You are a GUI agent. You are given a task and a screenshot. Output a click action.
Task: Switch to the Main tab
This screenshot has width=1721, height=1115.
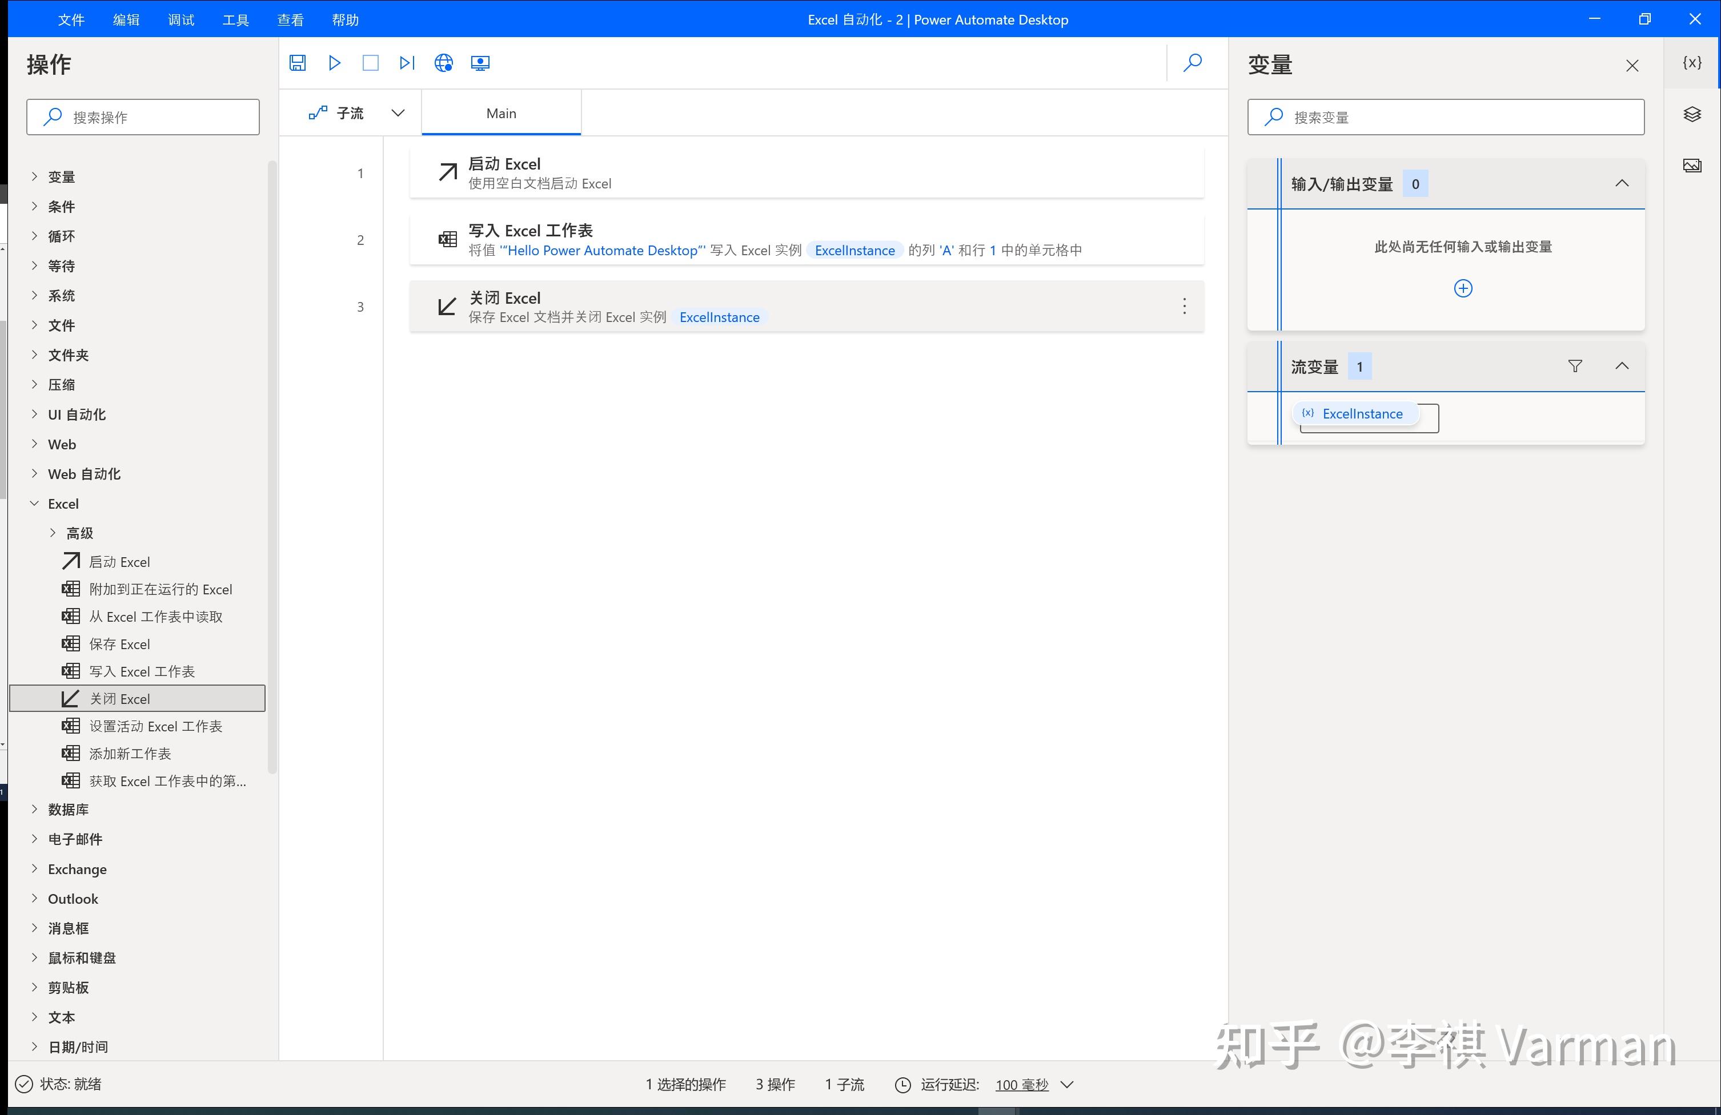(501, 112)
